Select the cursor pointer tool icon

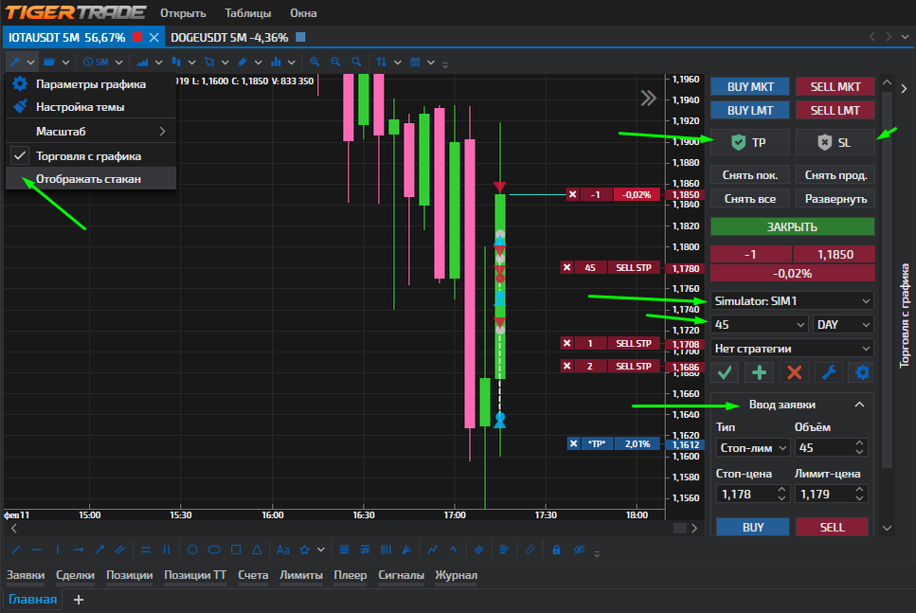[x=209, y=62]
